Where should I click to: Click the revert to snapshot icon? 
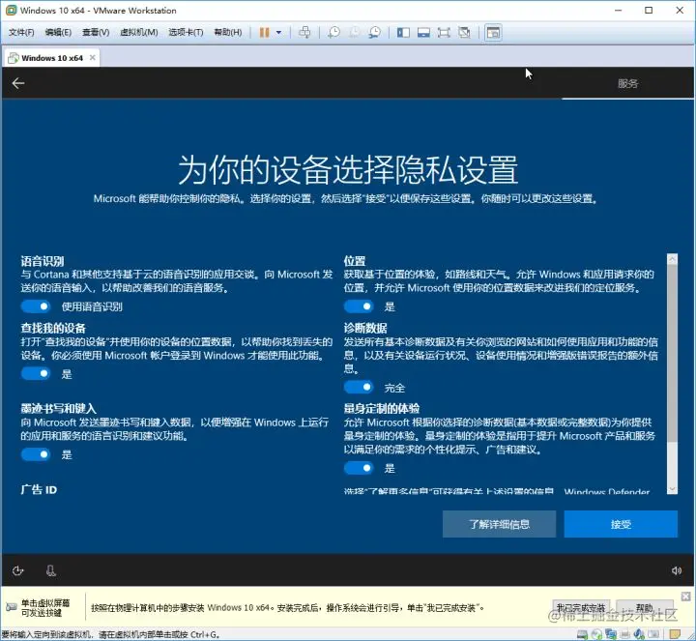click(x=354, y=33)
